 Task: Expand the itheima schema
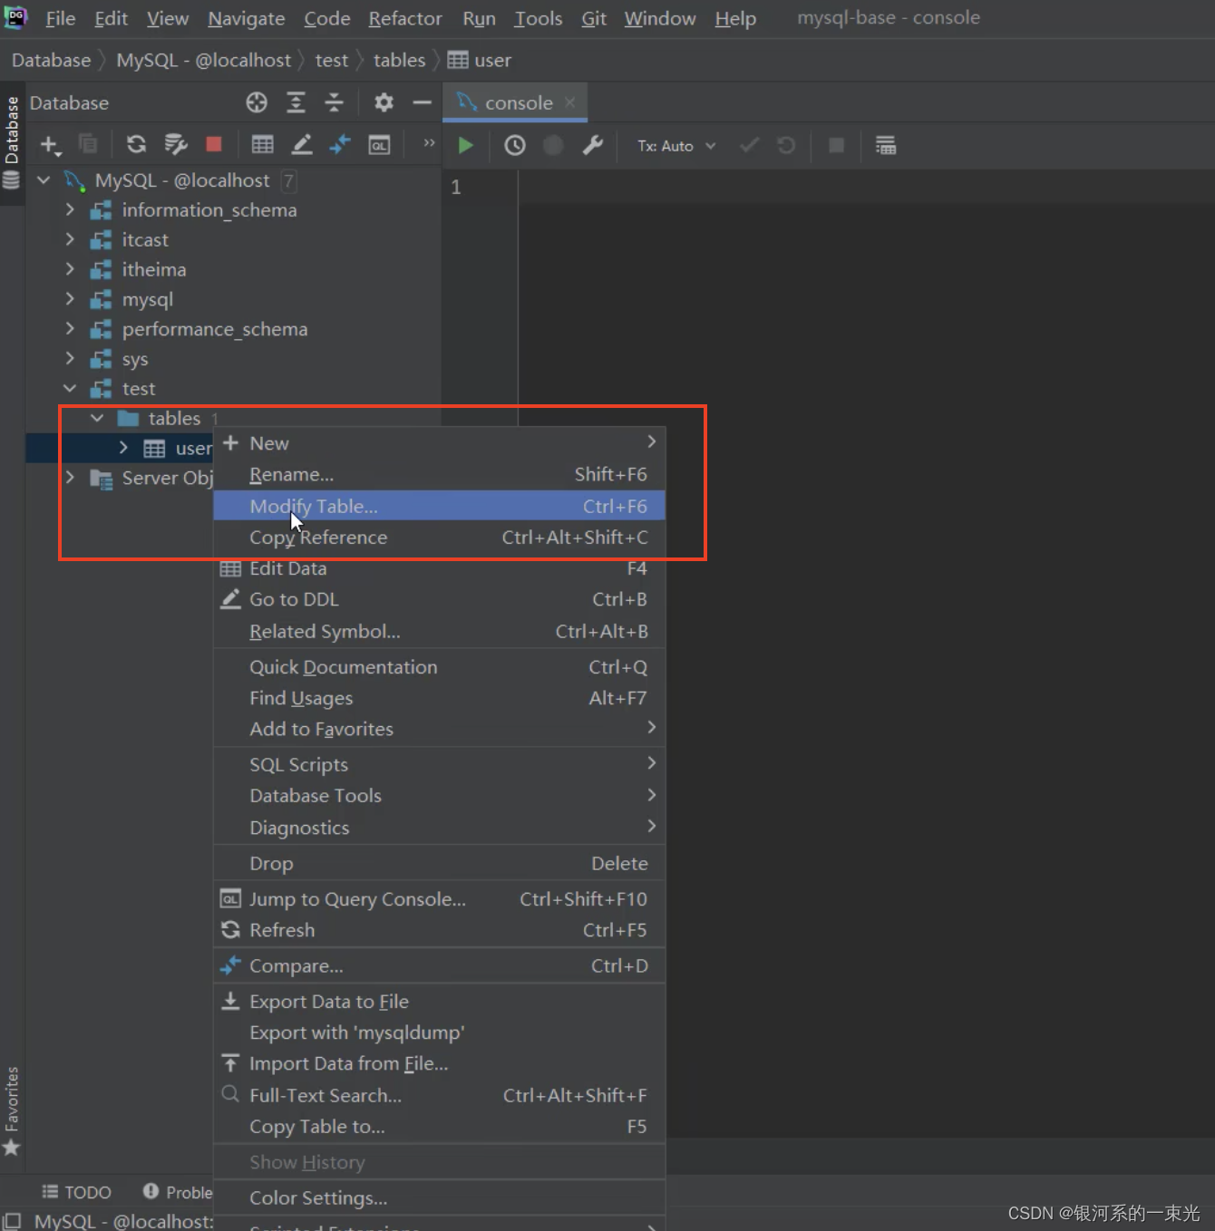coord(70,269)
